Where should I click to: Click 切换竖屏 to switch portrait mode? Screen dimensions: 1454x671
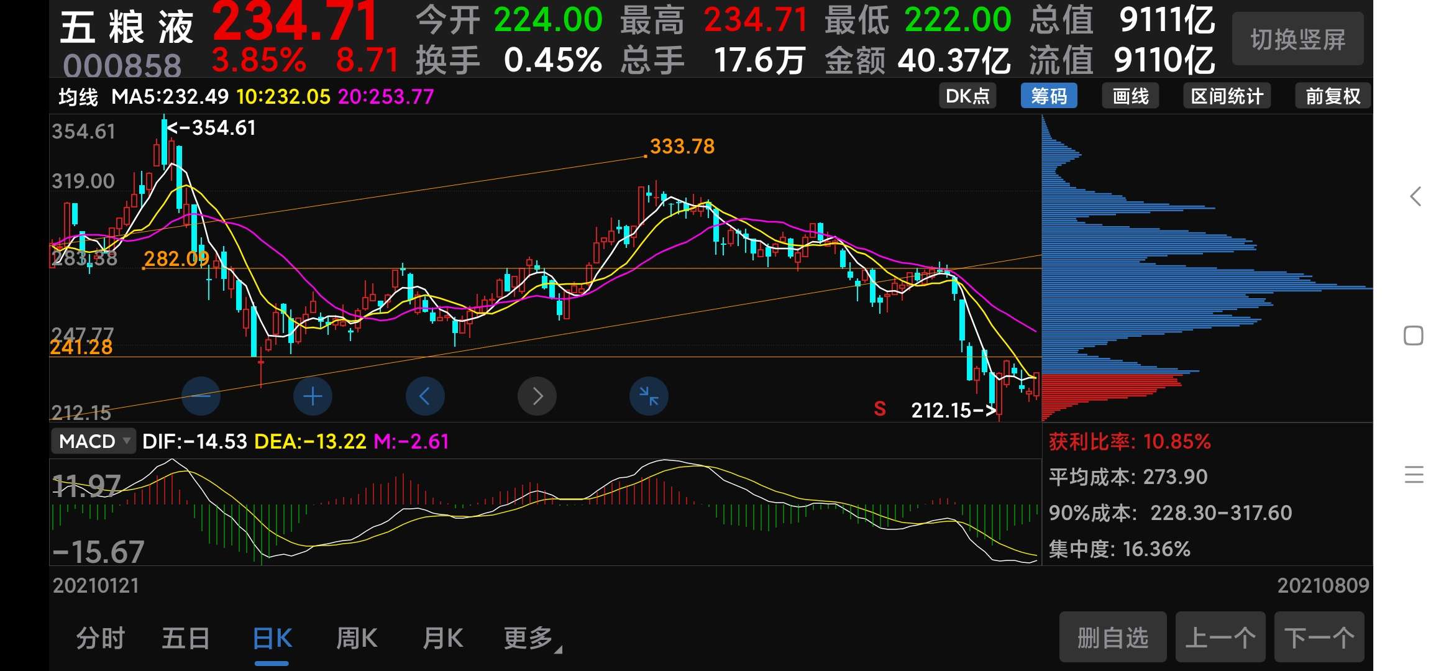tap(1297, 39)
